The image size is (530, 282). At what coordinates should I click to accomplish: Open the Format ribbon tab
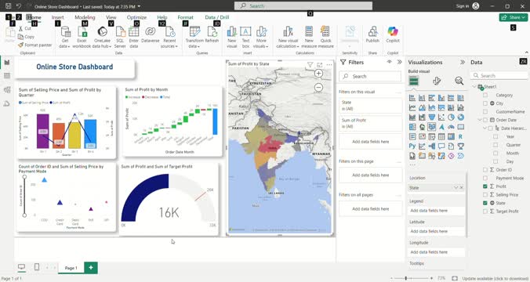point(185,17)
